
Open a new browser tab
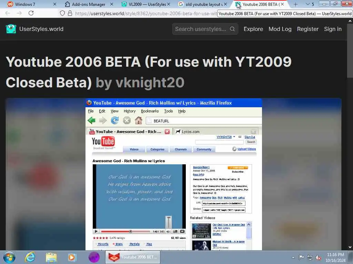pyautogui.click(x=295, y=4)
